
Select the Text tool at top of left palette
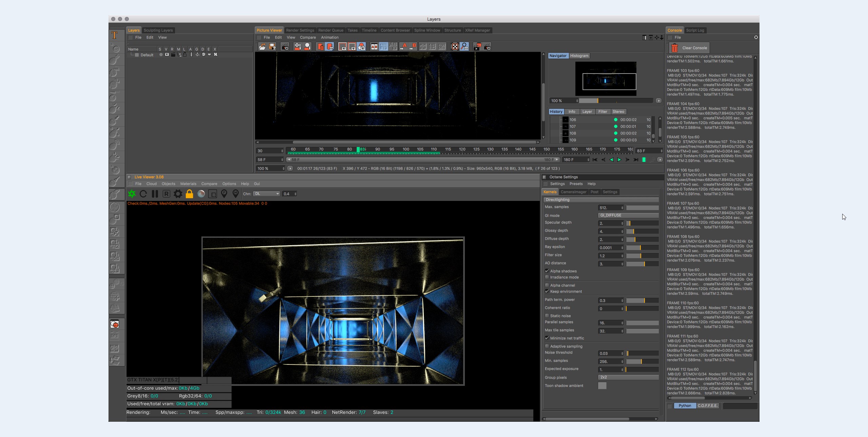(x=115, y=35)
